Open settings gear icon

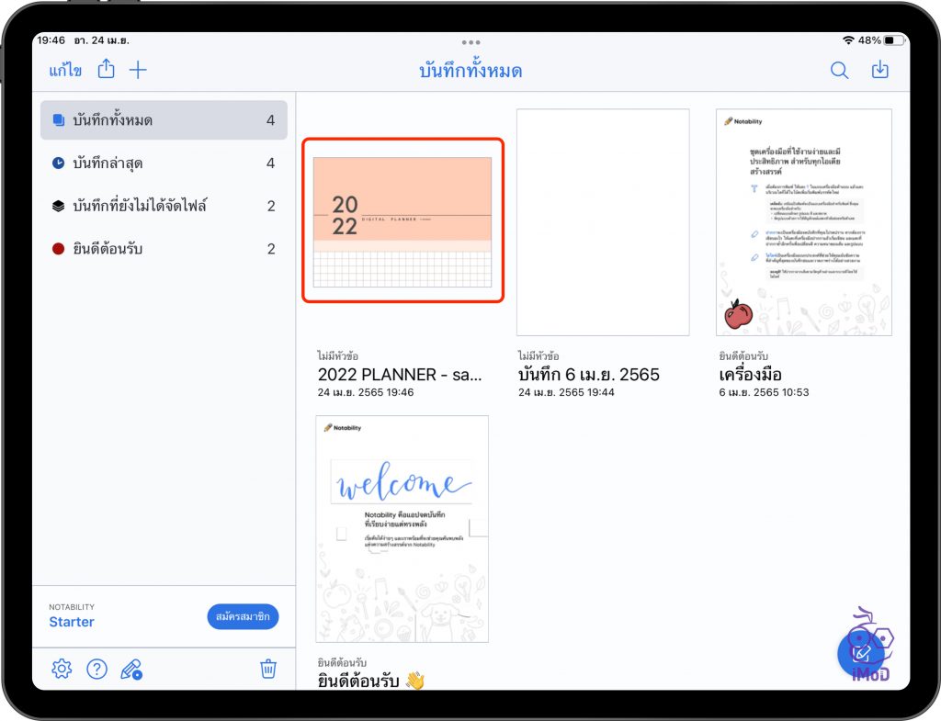coord(62,669)
